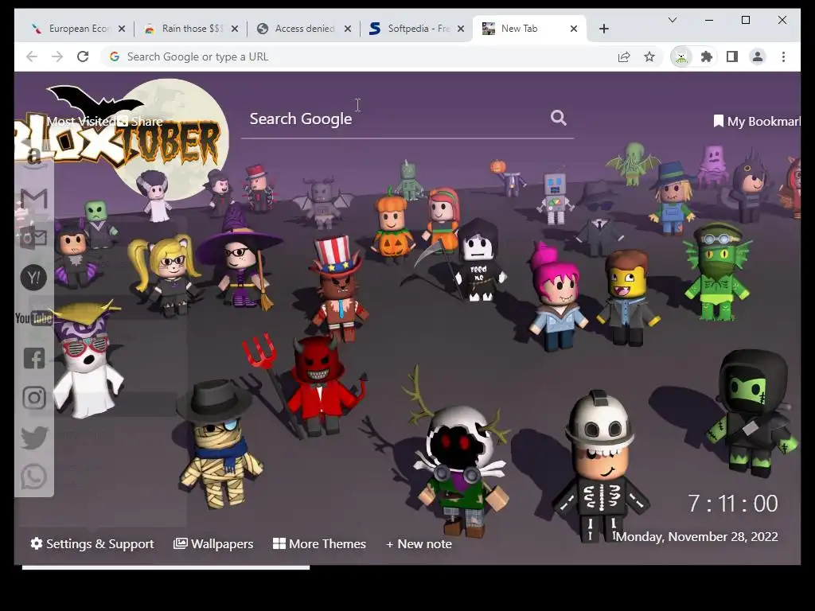The width and height of the screenshot is (815, 611).
Task: Open the YouTube shortcut in the sidebar
Action: point(33,318)
